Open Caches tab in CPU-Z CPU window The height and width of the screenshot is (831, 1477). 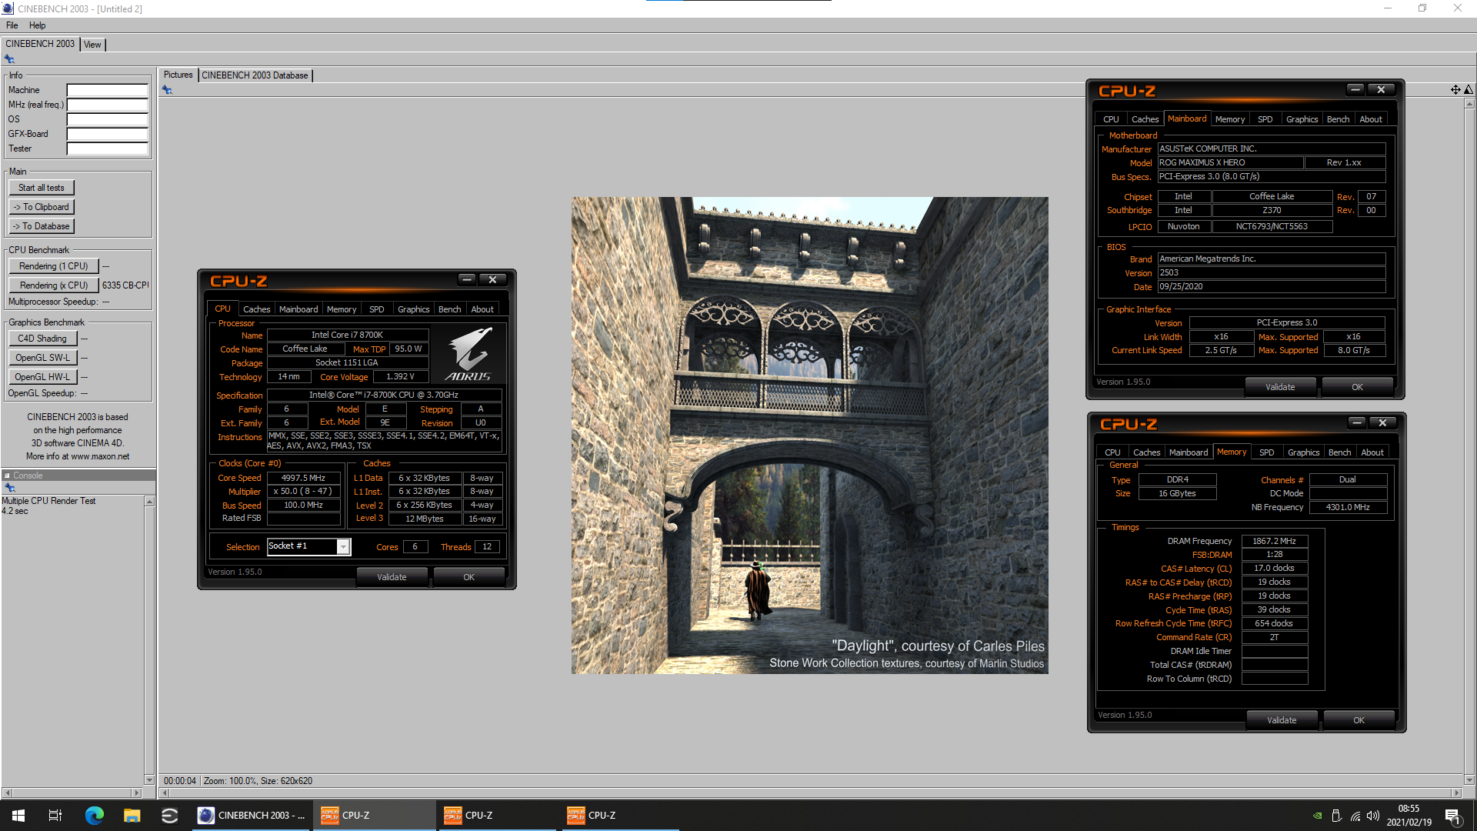coord(256,309)
